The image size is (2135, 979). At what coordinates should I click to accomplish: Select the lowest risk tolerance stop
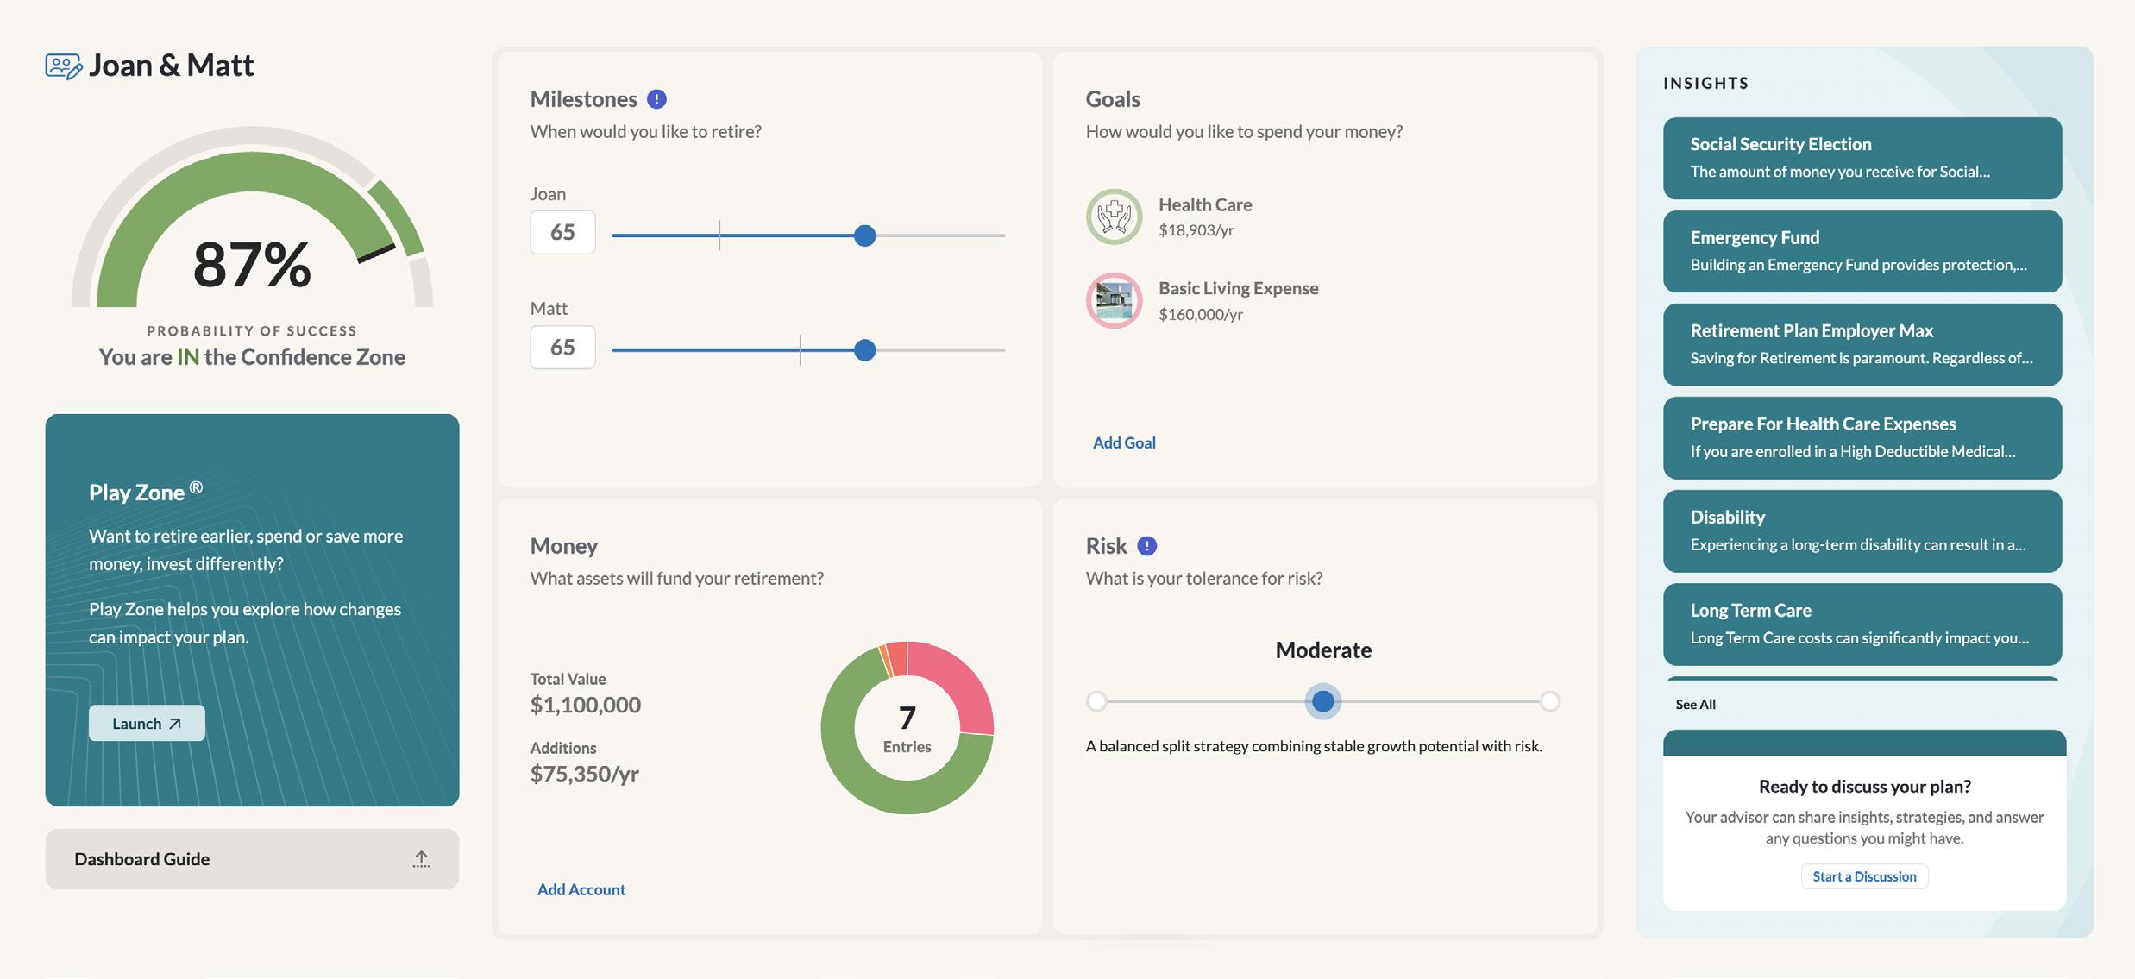pos(1096,701)
